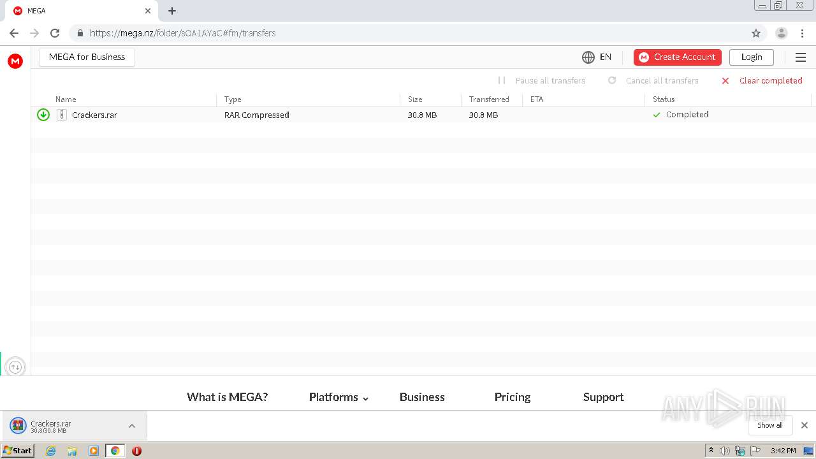
Task: Click Pause all transfers
Action: coord(541,80)
